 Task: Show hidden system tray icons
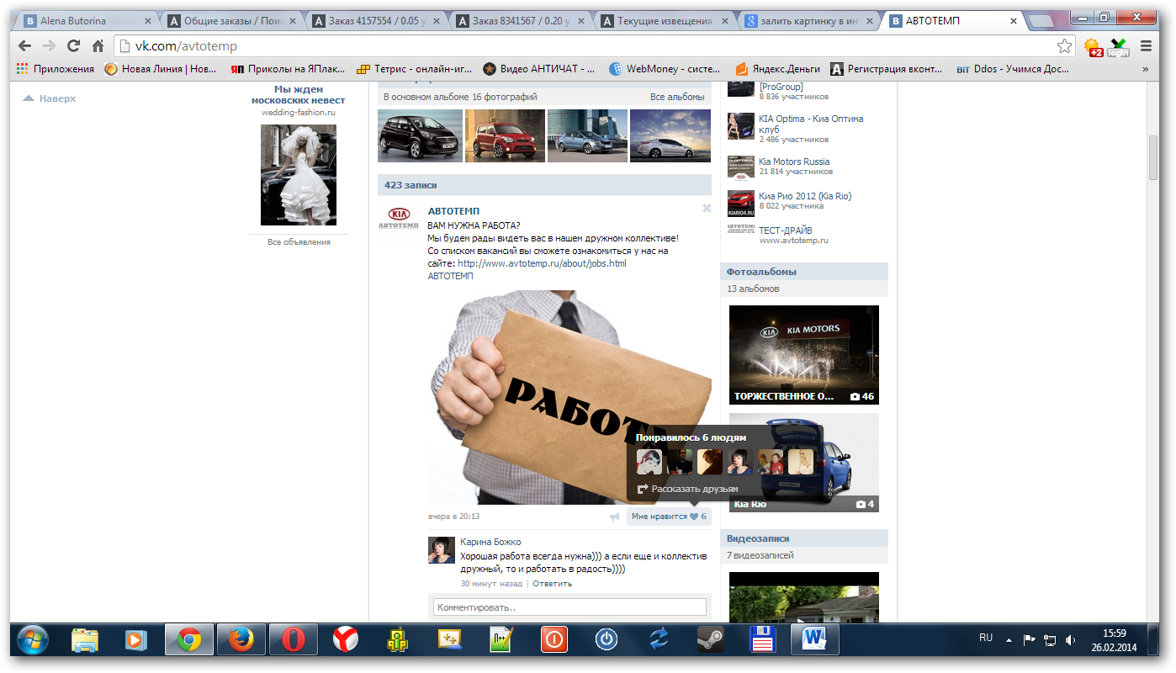pos(1009,639)
